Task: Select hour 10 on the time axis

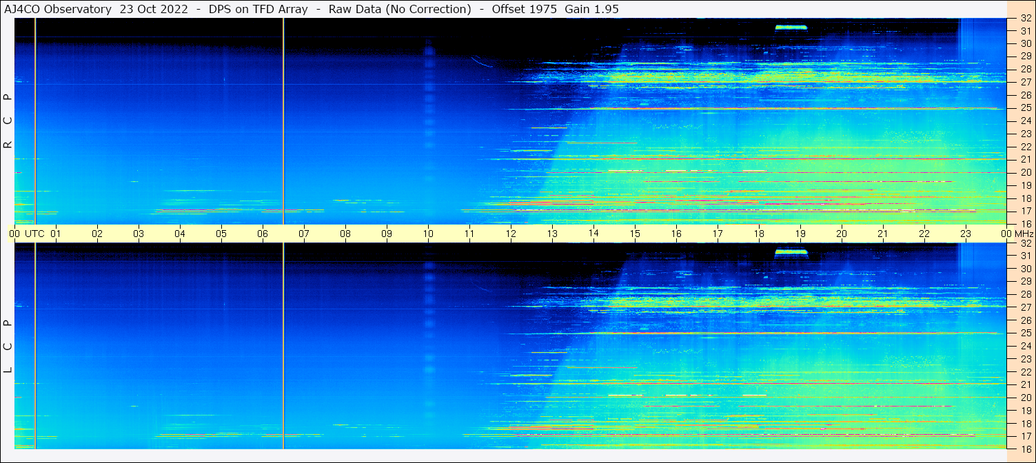Action: point(428,234)
